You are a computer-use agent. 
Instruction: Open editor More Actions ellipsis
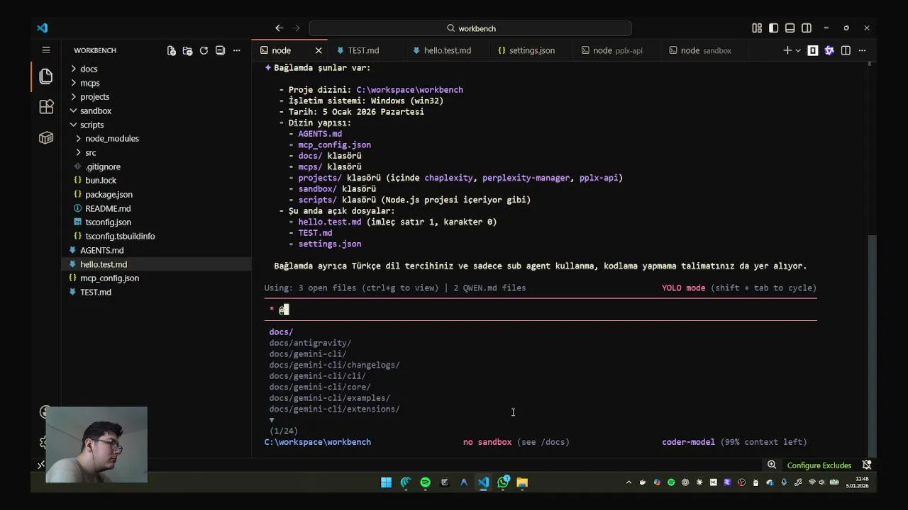click(x=862, y=50)
